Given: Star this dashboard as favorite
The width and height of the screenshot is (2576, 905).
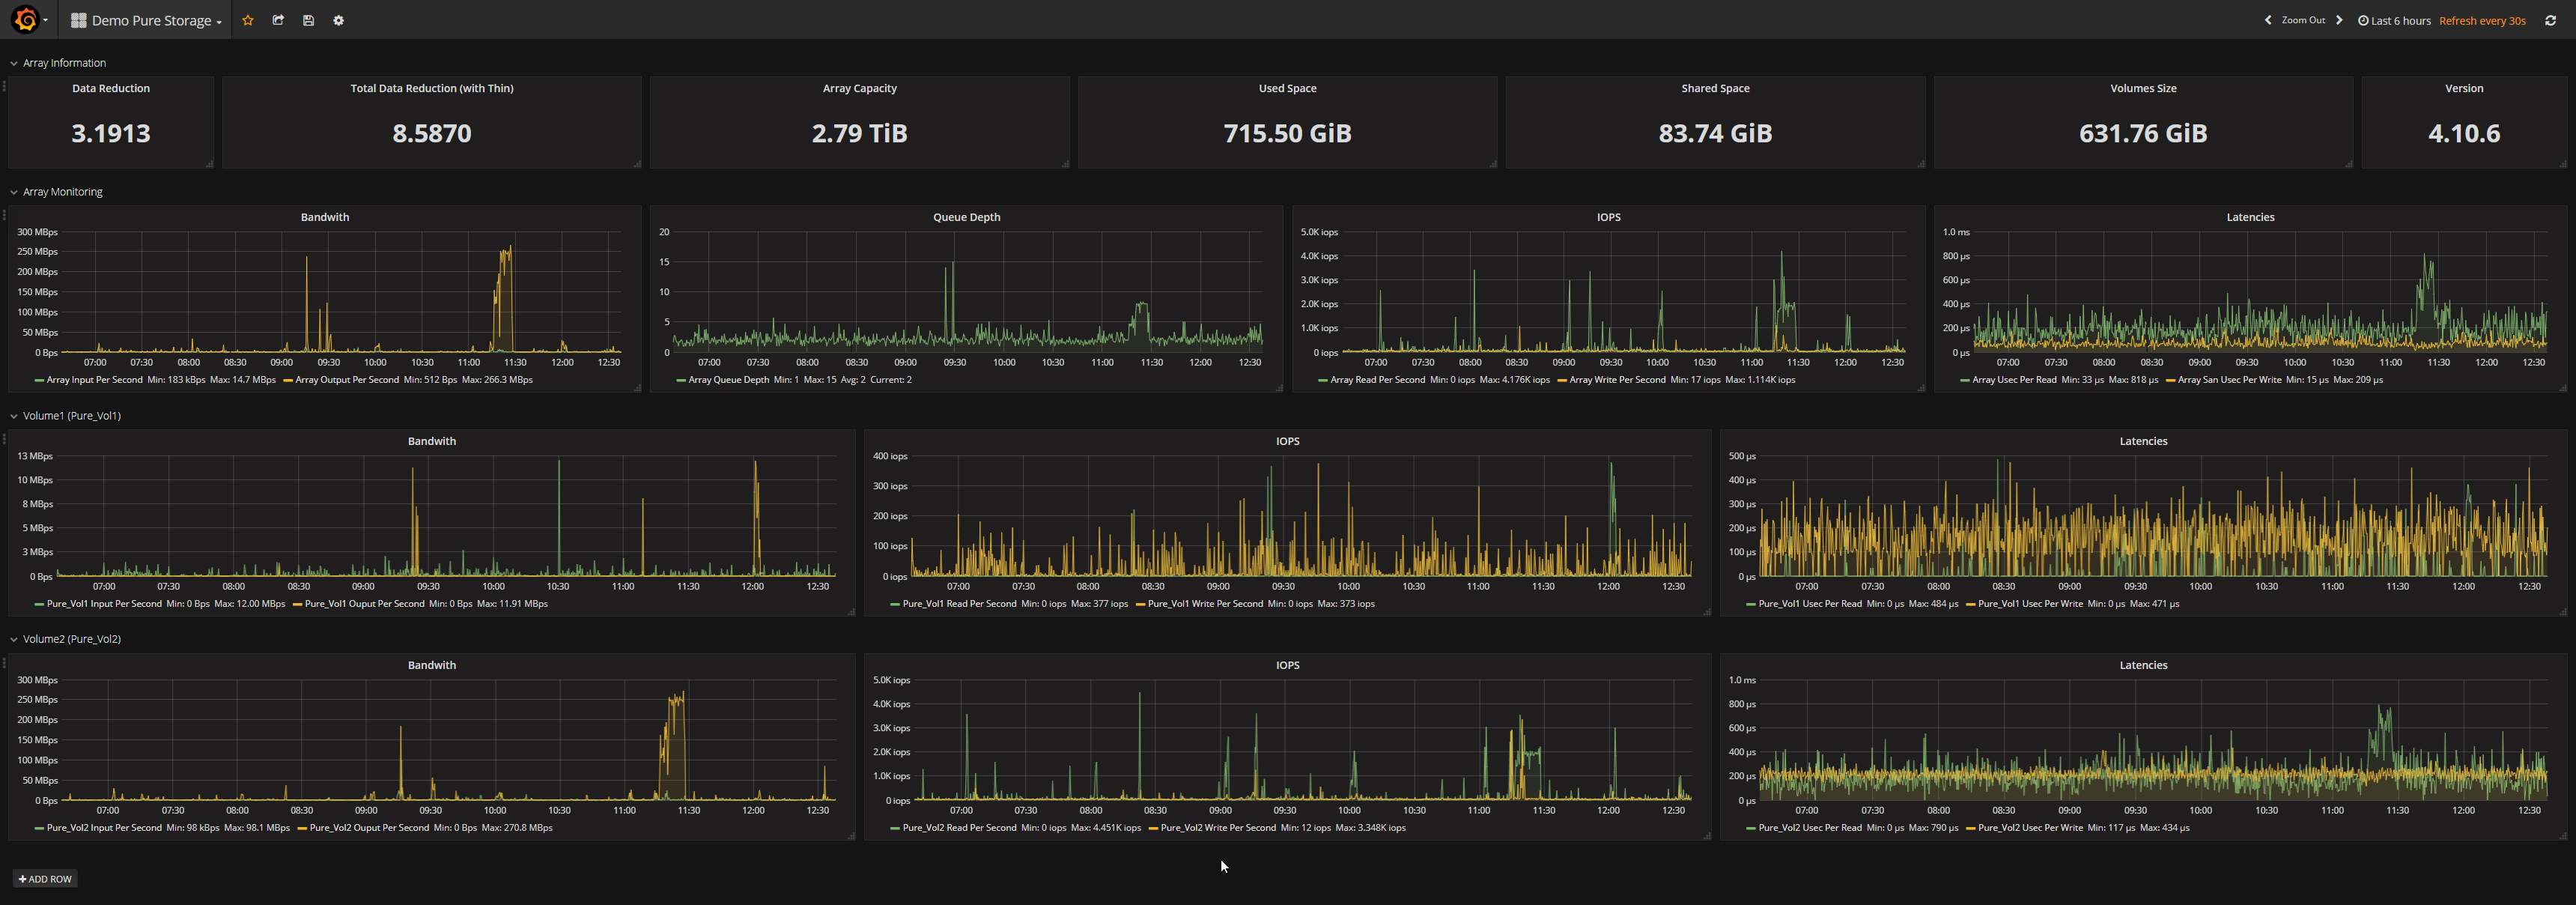Looking at the screenshot, I should pos(248,20).
